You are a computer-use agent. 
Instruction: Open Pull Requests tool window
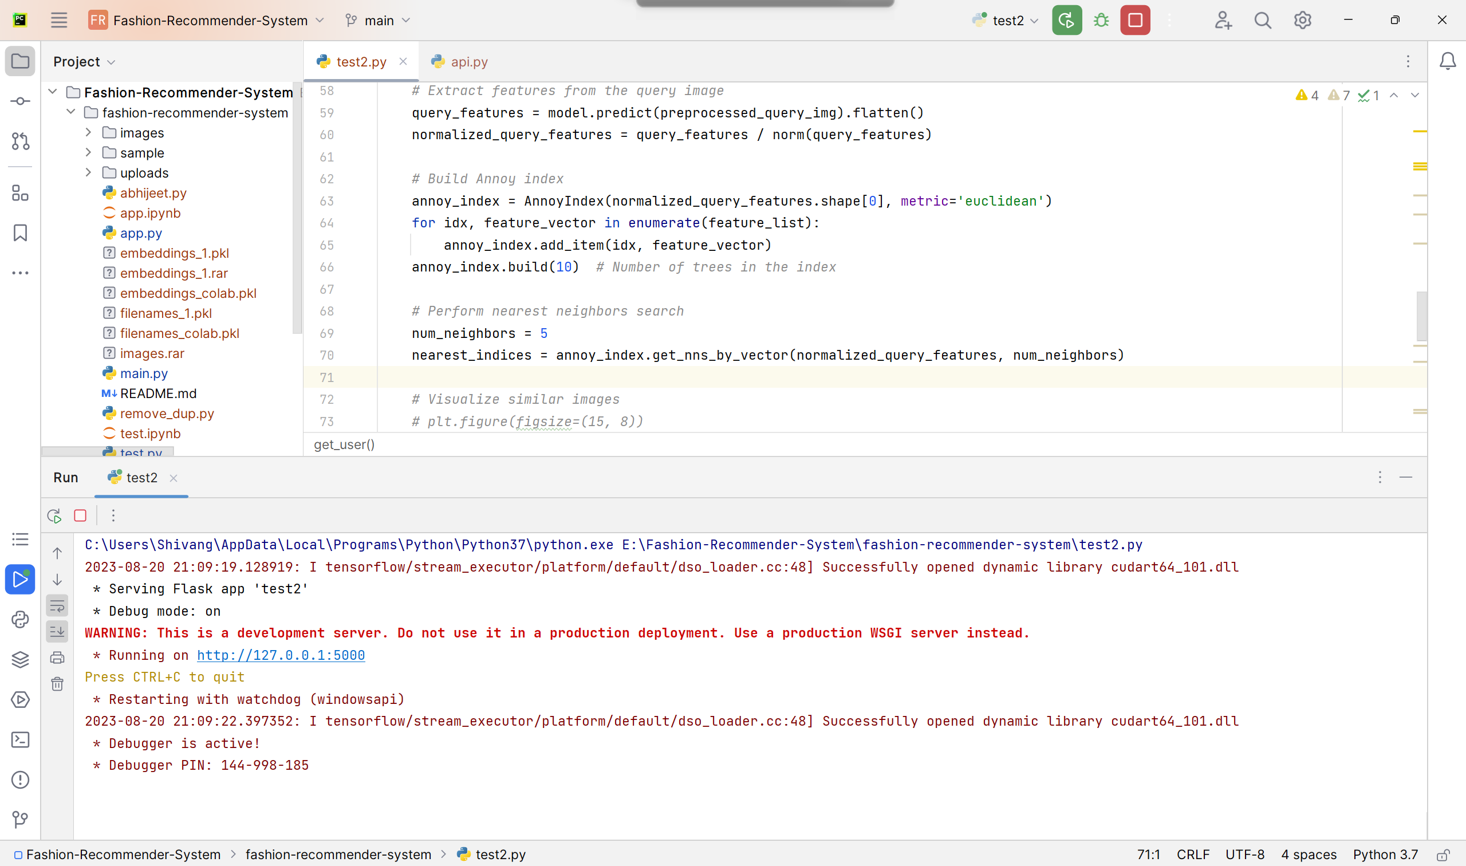coord(21,141)
